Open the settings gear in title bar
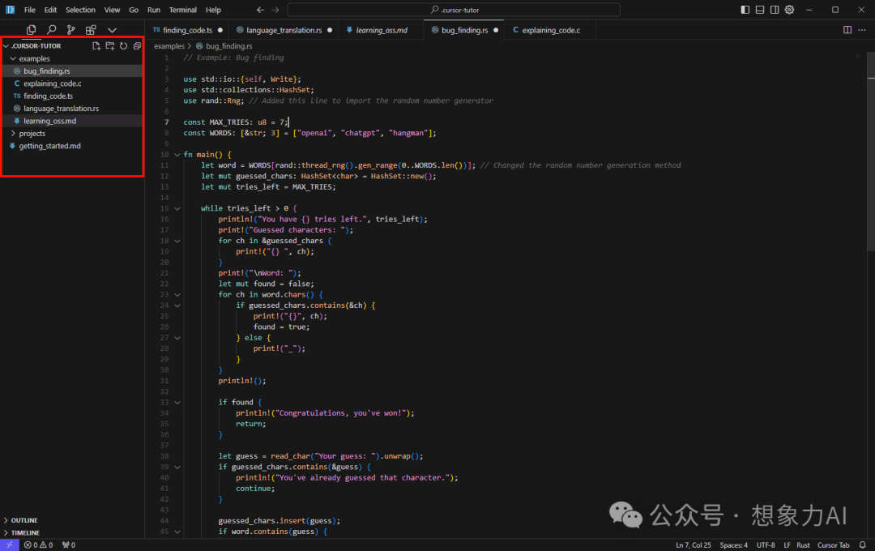 pos(789,10)
